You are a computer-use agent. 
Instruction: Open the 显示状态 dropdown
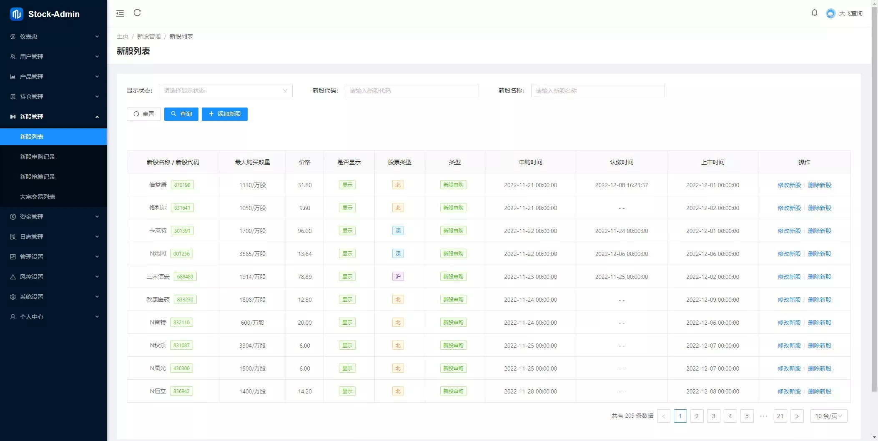(225, 90)
